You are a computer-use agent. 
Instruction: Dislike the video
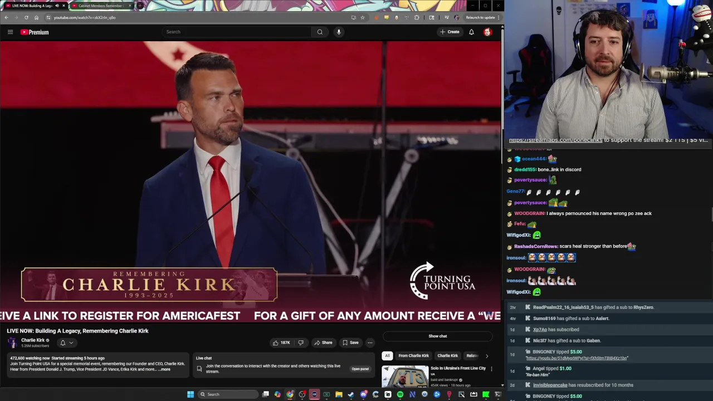(x=301, y=343)
